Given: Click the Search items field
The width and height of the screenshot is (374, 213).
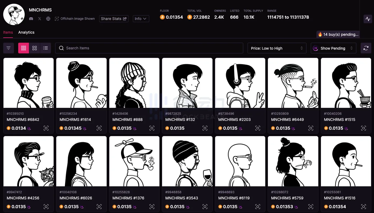Looking at the screenshot, I should pyautogui.click(x=149, y=48).
